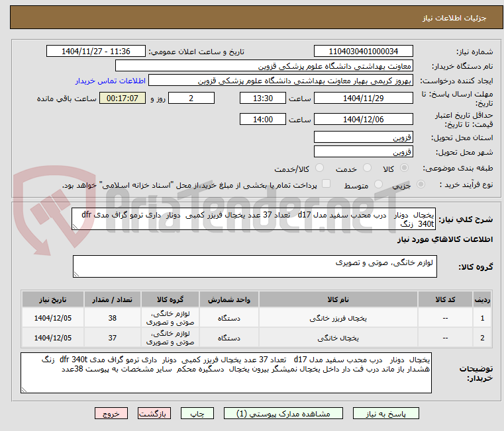Click the validity time field 14:00
The height and width of the screenshot is (431, 504).
(x=263, y=120)
